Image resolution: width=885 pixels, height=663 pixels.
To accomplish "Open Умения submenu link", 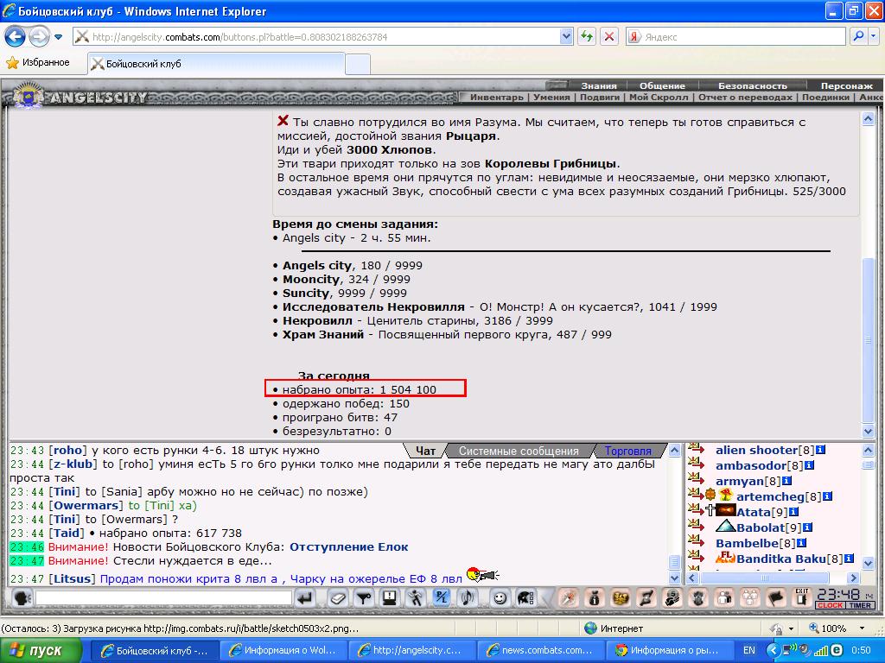I will click(x=551, y=97).
